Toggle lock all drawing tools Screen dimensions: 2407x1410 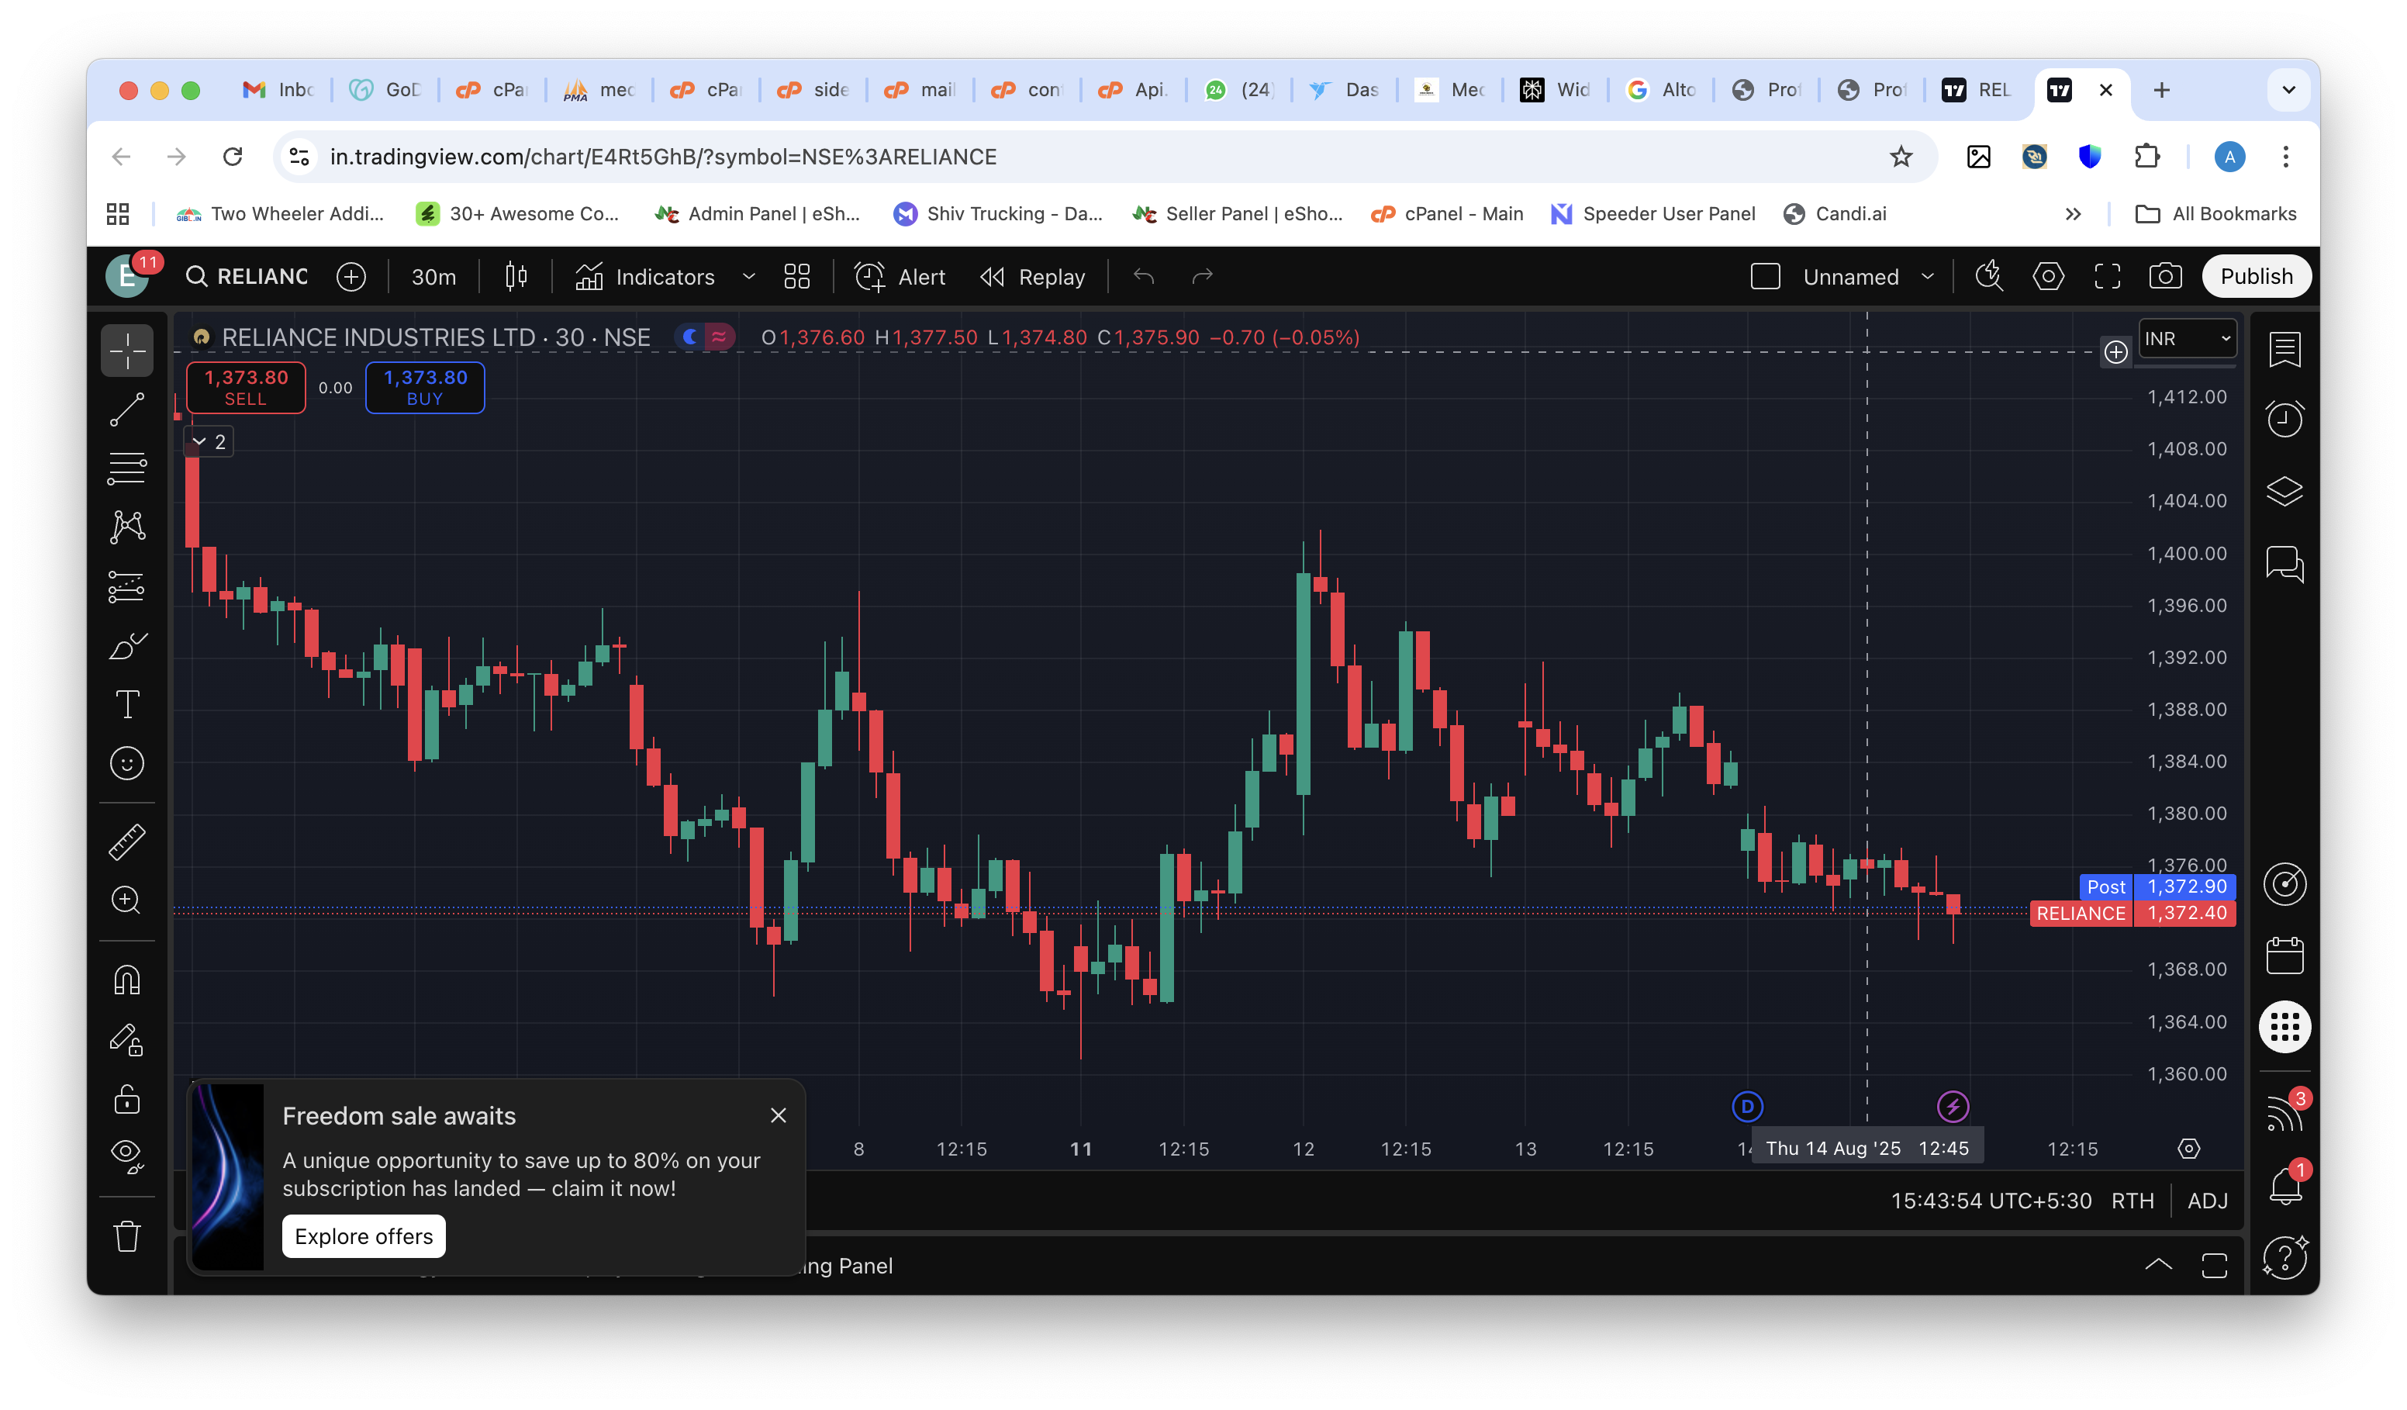pos(127,1098)
